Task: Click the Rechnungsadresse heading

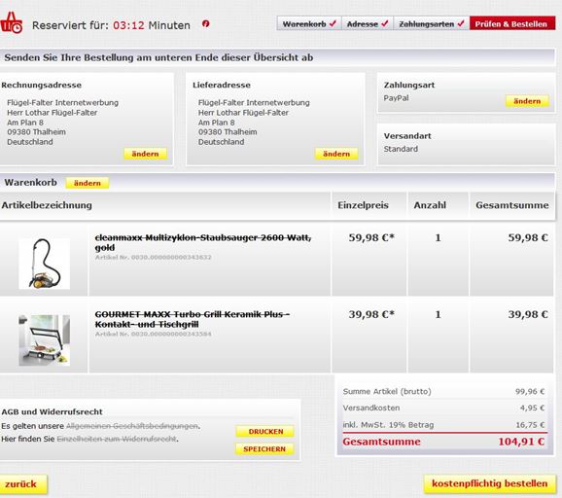Action: (x=41, y=85)
